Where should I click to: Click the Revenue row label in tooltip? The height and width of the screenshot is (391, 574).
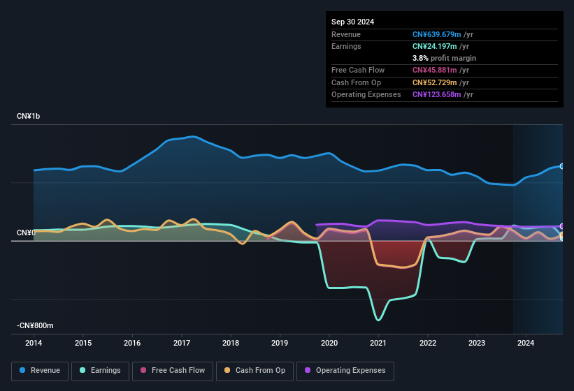click(x=346, y=34)
